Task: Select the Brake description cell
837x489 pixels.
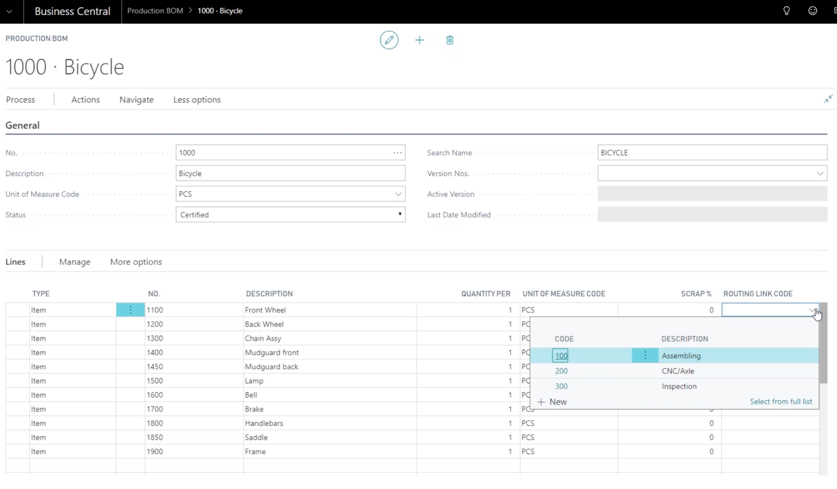Action: click(x=330, y=409)
